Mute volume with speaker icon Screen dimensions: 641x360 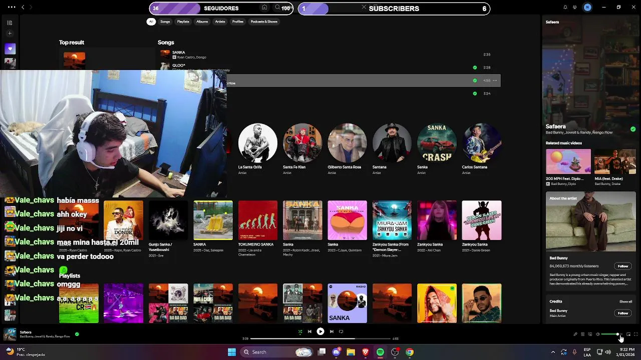(x=597, y=334)
